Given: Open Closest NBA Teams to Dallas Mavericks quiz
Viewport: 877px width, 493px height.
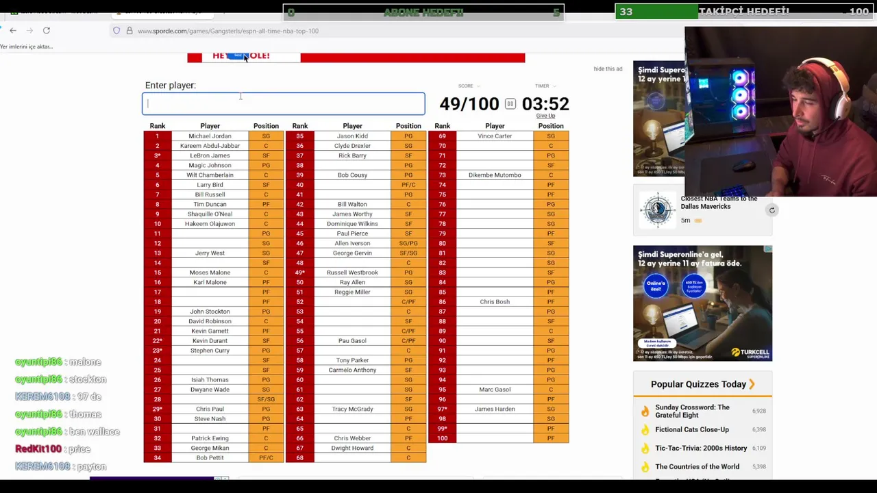Looking at the screenshot, I should 719,202.
